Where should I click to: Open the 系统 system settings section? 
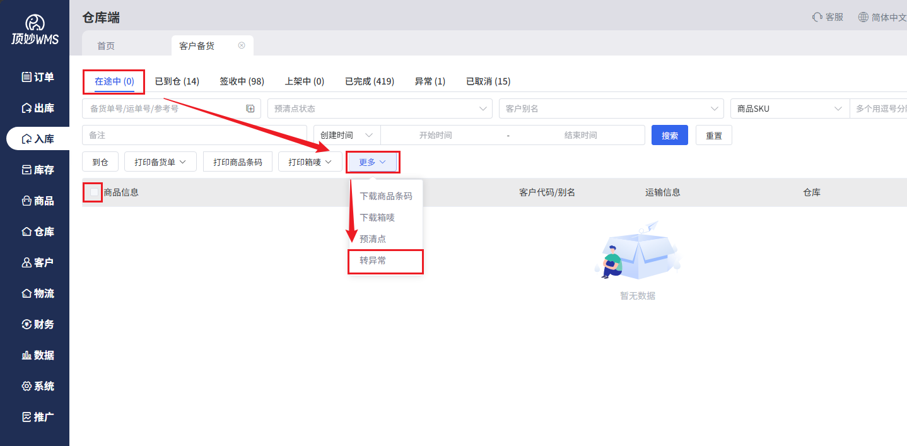[38, 386]
